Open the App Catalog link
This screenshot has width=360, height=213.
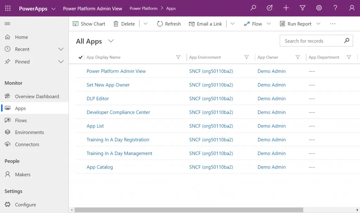(99, 167)
